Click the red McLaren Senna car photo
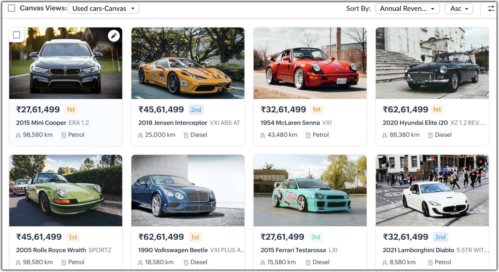The width and height of the screenshot is (499, 272). click(310, 63)
